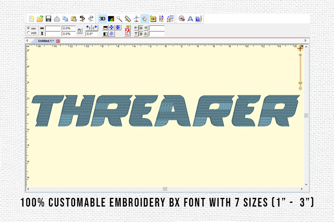Activate the pointer selection tool
Viewport: 334px width, 222px height.
click(144, 19)
